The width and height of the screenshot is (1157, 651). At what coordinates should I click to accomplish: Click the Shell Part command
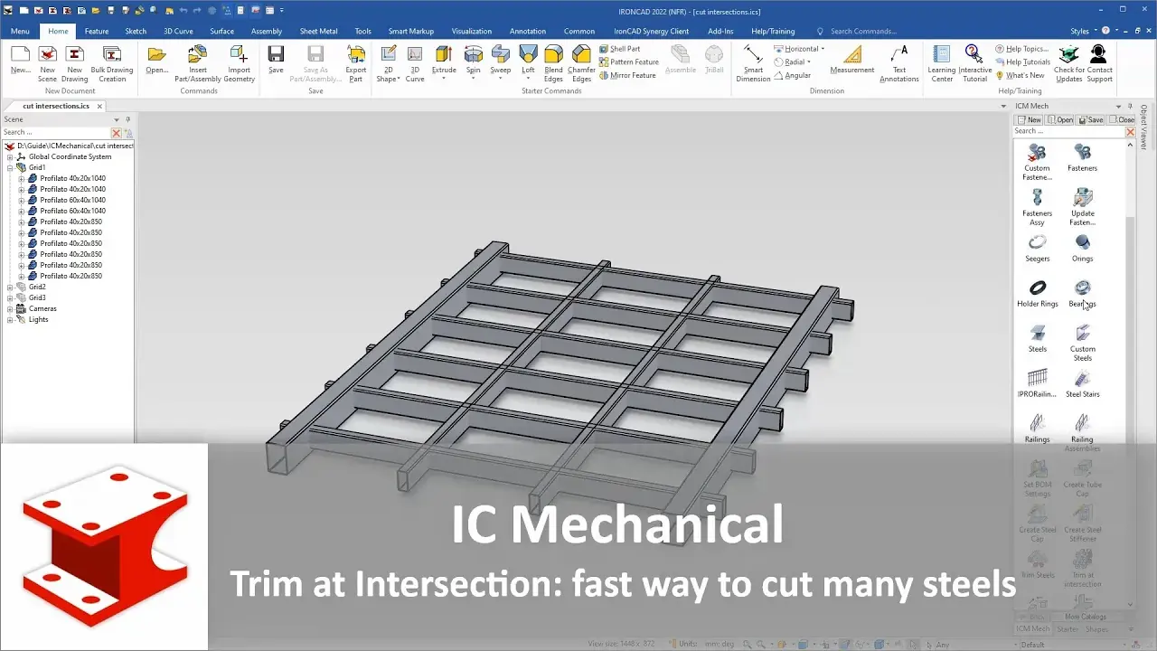click(x=620, y=49)
